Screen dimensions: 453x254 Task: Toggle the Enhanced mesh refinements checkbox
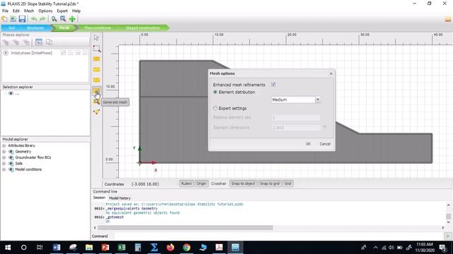[x=273, y=85]
